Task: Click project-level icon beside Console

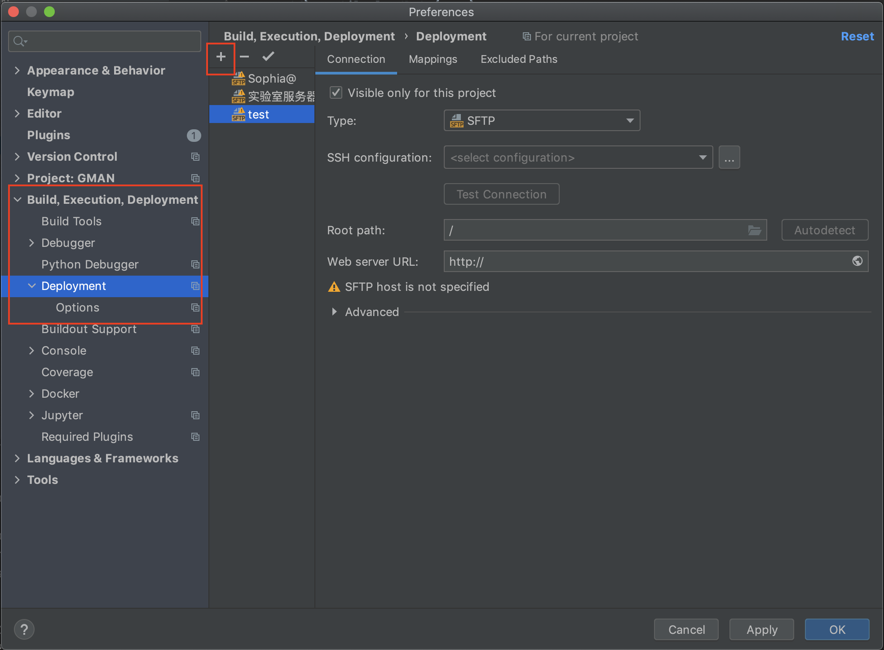Action: (195, 351)
